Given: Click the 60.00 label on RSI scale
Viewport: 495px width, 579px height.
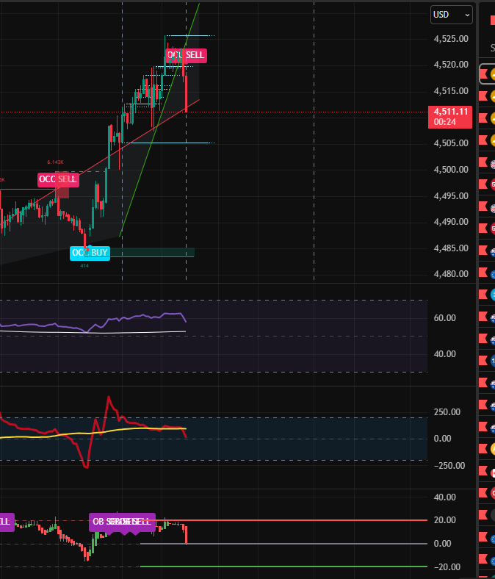Looking at the screenshot, I should [x=444, y=318].
